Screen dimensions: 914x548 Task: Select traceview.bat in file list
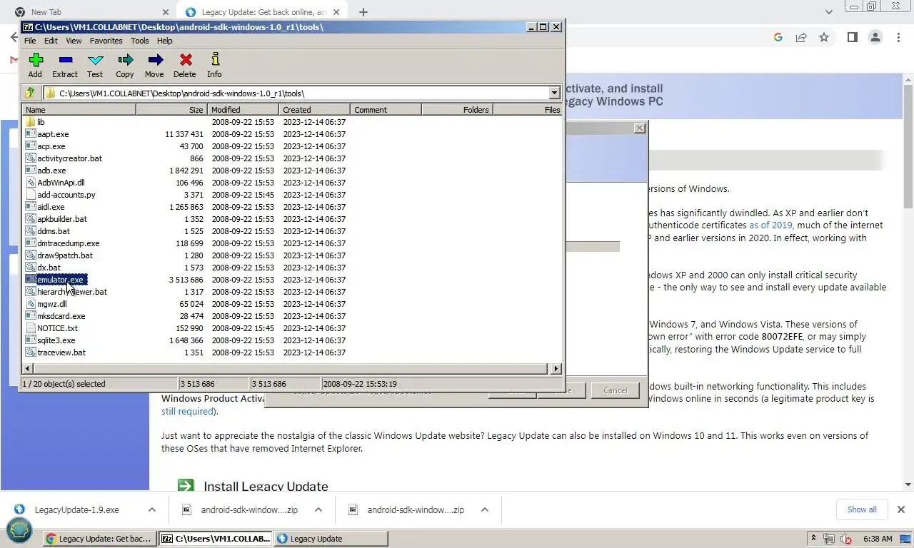(61, 352)
